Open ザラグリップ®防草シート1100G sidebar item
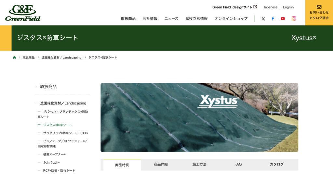 [x=65, y=133]
